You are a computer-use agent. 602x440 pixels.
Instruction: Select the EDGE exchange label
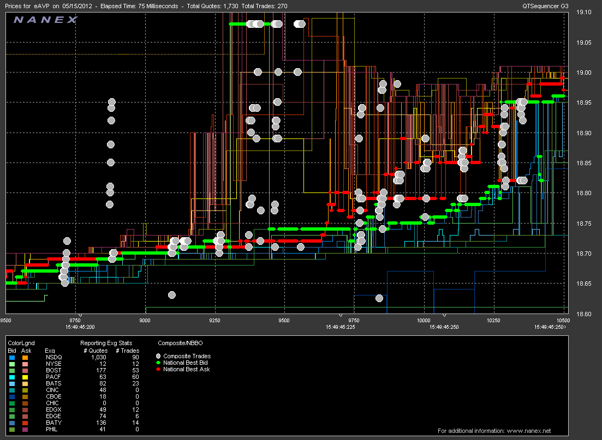coord(53,416)
